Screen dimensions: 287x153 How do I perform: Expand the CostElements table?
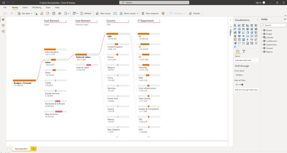tap(262, 41)
